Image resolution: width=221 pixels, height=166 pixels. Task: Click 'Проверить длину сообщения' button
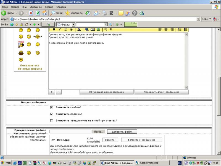point(161,92)
